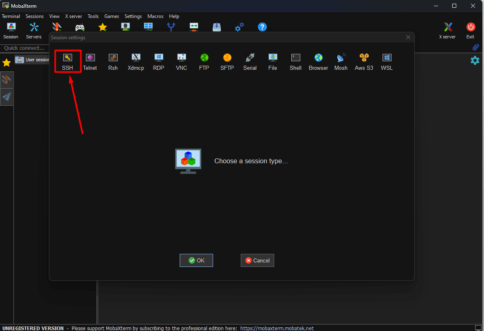Screen dimensions: 484x331
Task: Open the Help menu
Action: click(x=174, y=16)
